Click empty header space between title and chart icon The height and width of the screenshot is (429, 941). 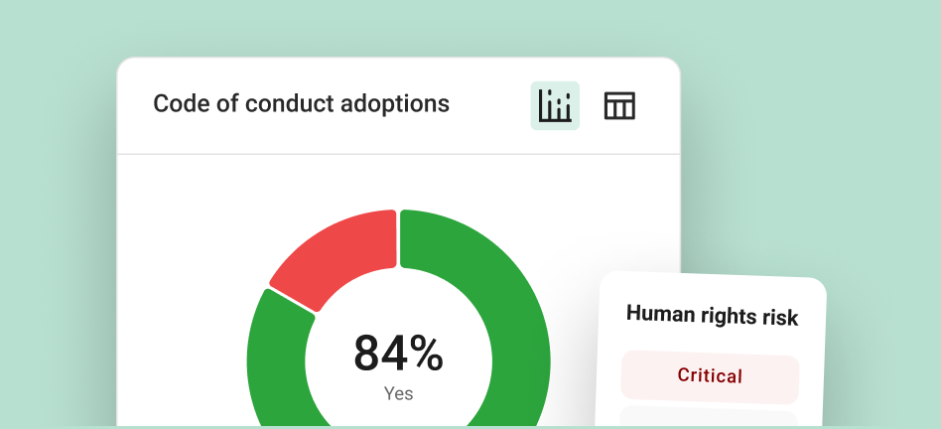pos(489,104)
